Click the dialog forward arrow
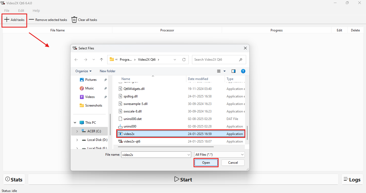 coord(85,60)
